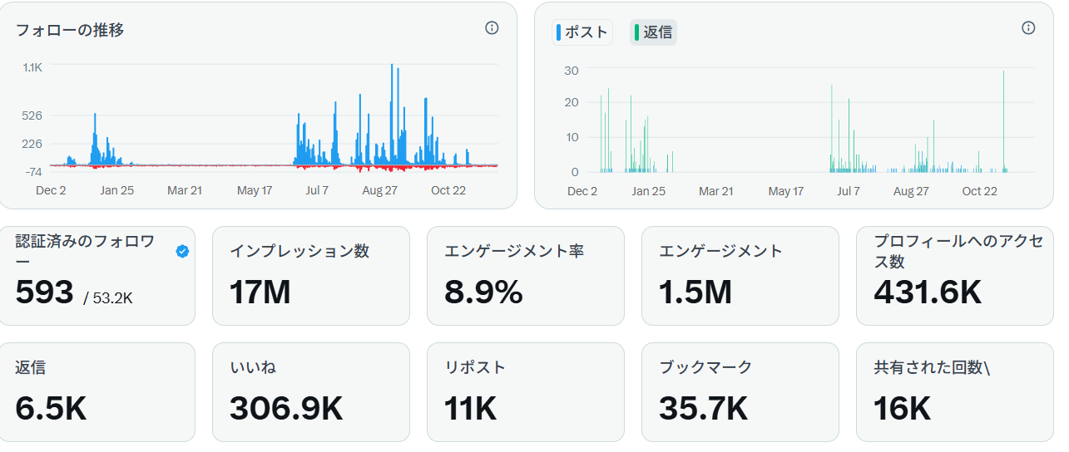This screenshot has width=1069, height=452.
Task: Click the blue verified badge icon
Action: click(x=182, y=251)
